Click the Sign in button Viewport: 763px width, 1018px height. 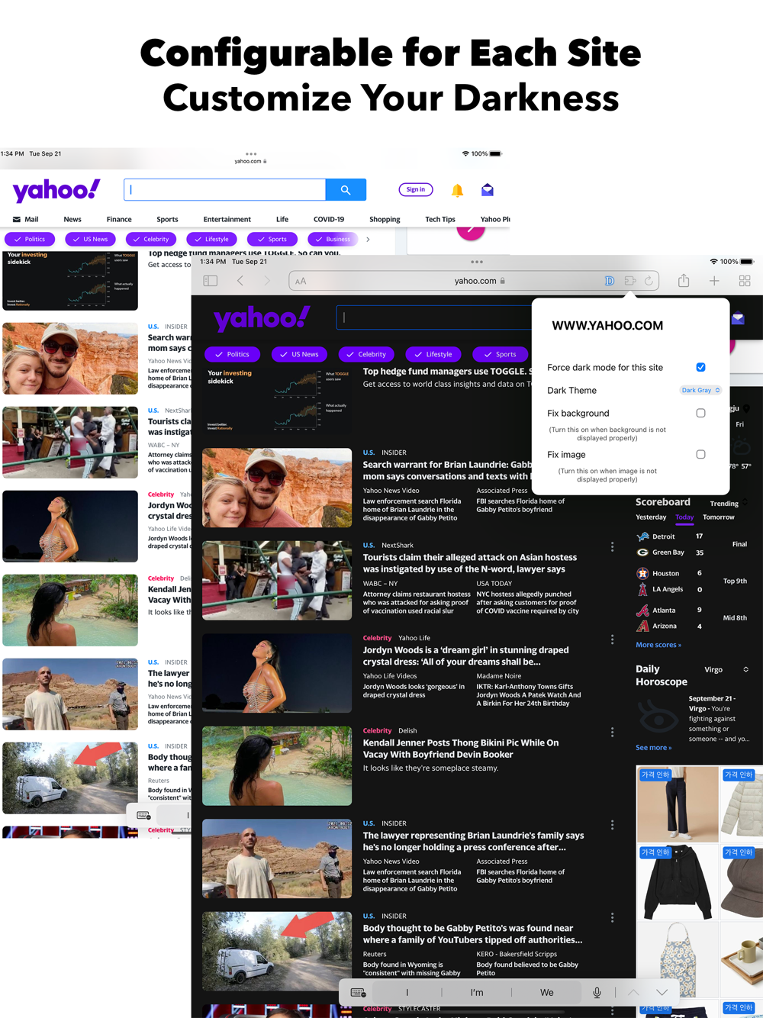(416, 189)
